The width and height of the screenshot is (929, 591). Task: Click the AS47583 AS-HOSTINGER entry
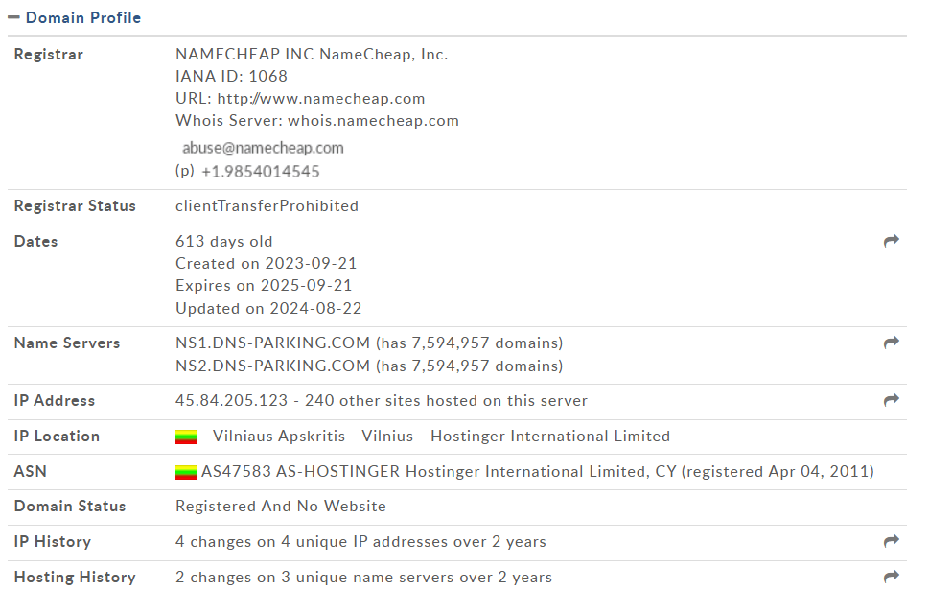300,472
